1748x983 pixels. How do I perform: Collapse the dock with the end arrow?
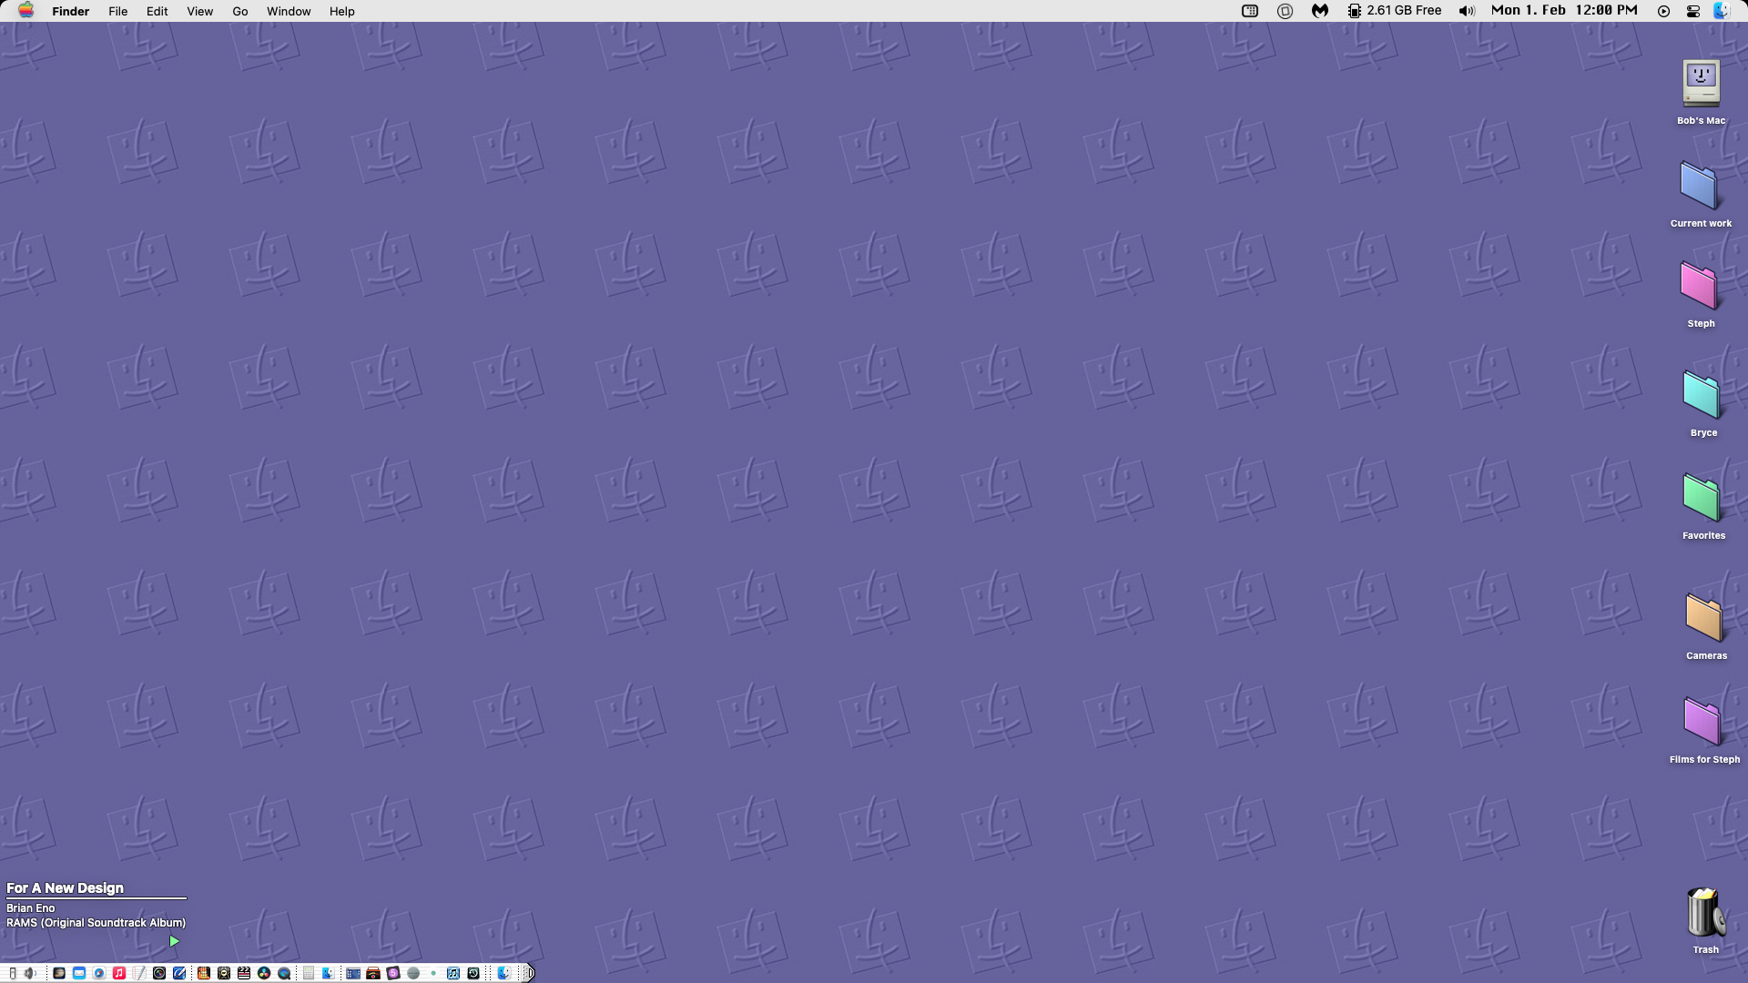click(529, 973)
